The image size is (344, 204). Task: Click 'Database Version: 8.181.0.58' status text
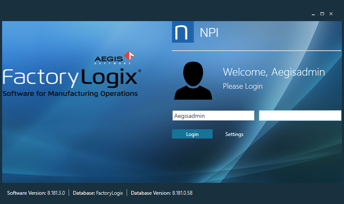point(162,193)
